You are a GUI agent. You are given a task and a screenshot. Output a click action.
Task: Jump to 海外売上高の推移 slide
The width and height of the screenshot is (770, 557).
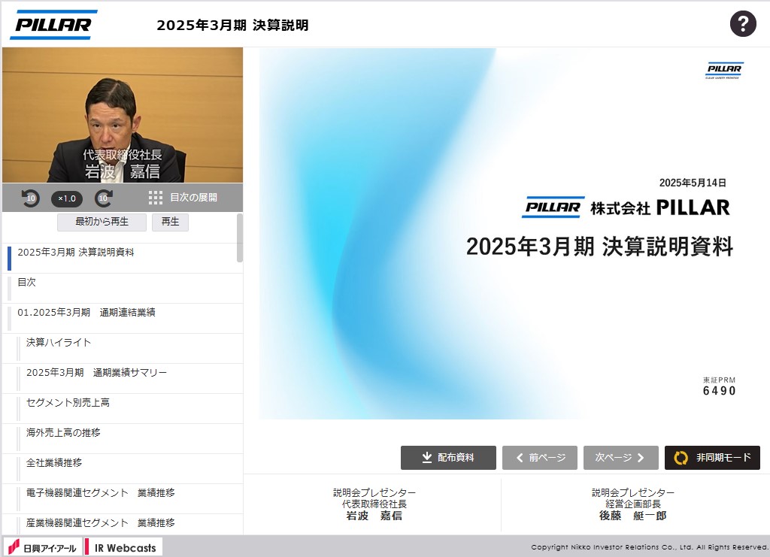coord(123,438)
